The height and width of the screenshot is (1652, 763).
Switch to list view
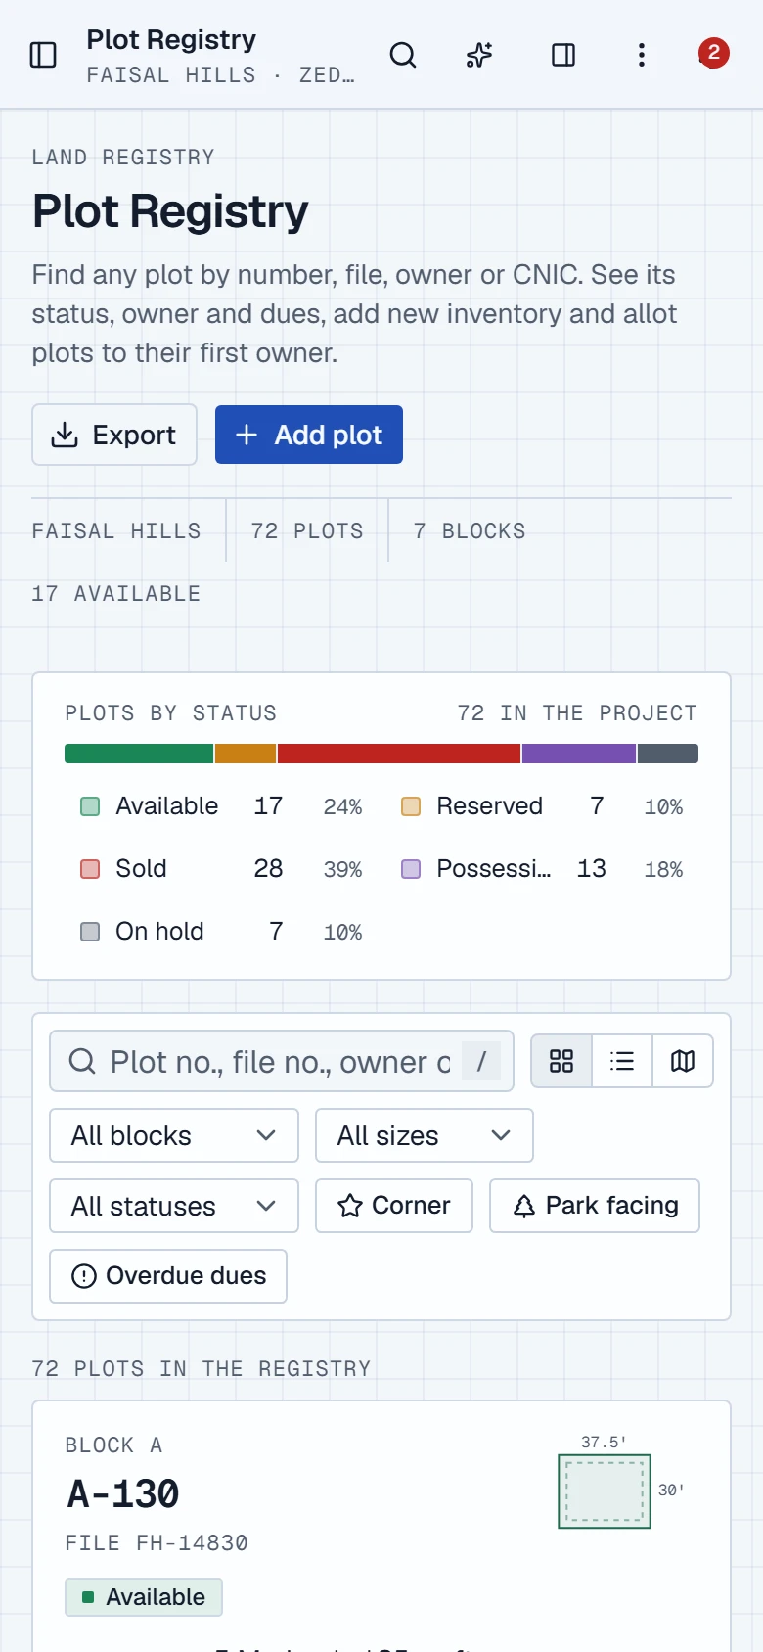[622, 1061]
